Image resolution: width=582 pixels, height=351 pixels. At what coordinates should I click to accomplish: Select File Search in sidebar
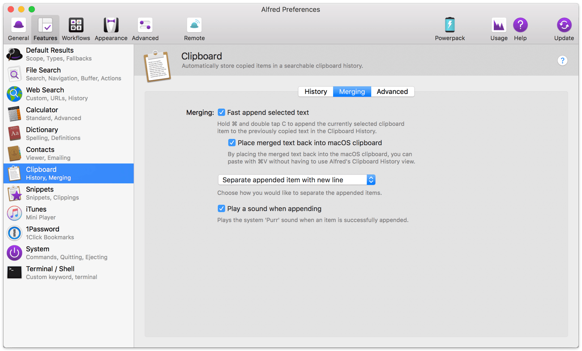tap(68, 74)
